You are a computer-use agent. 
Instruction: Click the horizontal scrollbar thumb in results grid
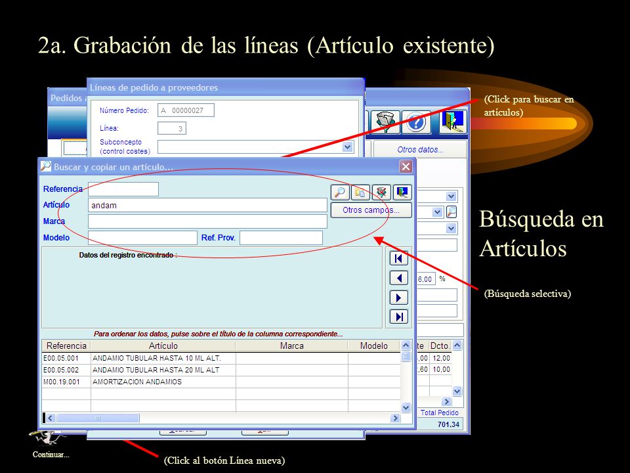(98, 418)
